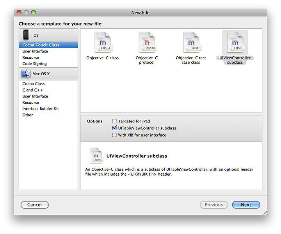Select Cocoa Touch Class category
Viewport: 281px width, 234px height.
[x=48, y=45]
